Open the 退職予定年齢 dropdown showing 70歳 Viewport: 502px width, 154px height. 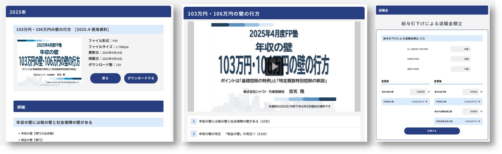click(x=461, y=69)
